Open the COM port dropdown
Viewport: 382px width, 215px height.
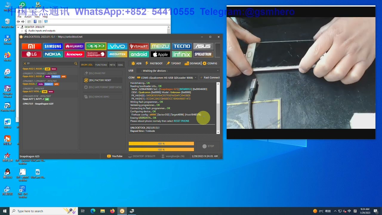pos(167,78)
